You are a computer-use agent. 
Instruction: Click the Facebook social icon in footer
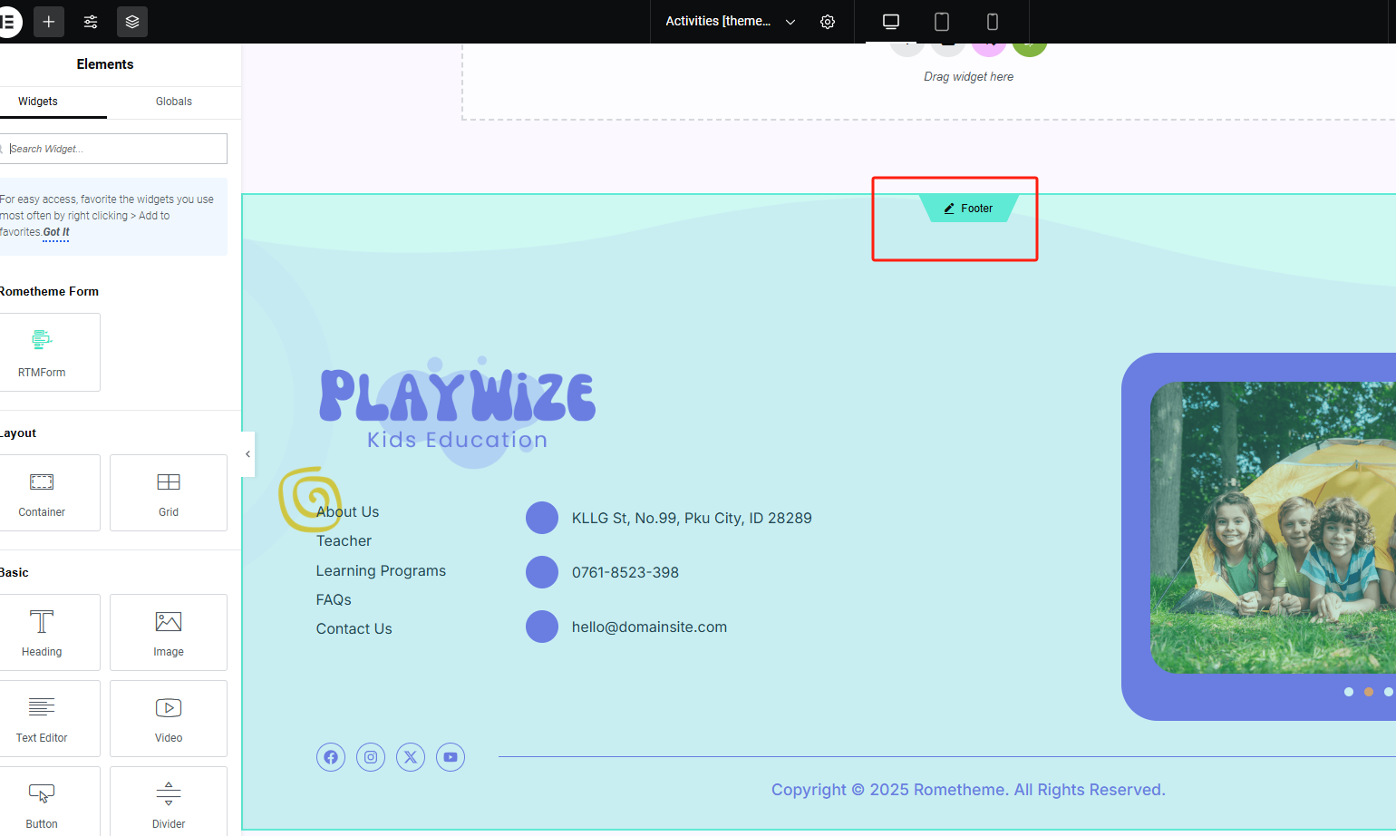click(x=331, y=757)
